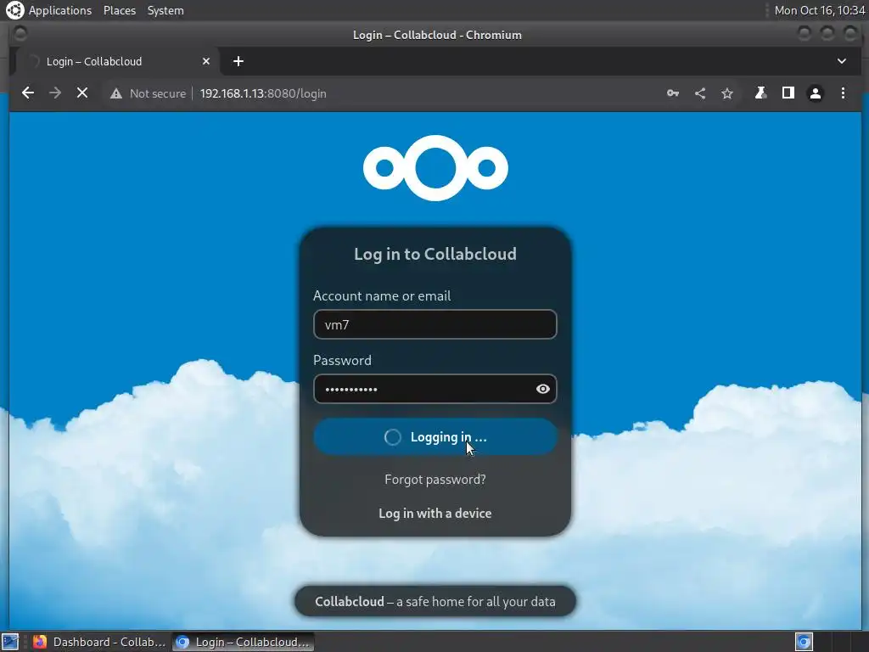Image resolution: width=869 pixels, height=652 pixels.
Task: Open the Chrome Labs flask icon
Action: point(760,93)
